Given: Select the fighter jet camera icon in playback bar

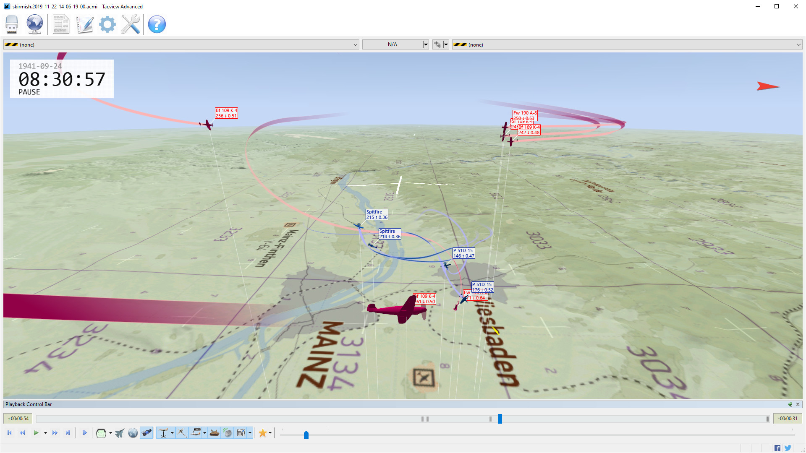Looking at the screenshot, I should 119,432.
